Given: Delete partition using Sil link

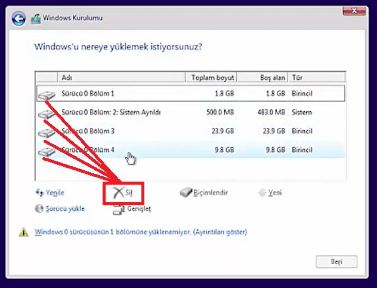Looking at the screenshot, I should (129, 192).
